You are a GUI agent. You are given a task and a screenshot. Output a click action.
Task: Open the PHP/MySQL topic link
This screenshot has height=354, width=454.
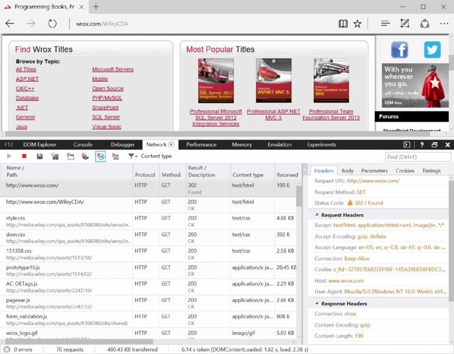tap(107, 98)
